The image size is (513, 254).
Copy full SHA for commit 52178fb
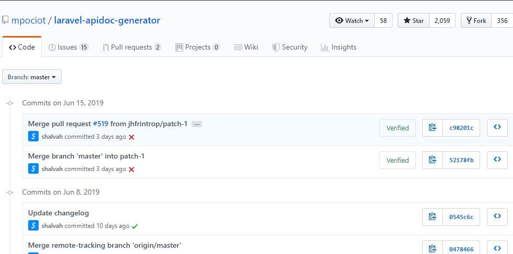pos(432,160)
